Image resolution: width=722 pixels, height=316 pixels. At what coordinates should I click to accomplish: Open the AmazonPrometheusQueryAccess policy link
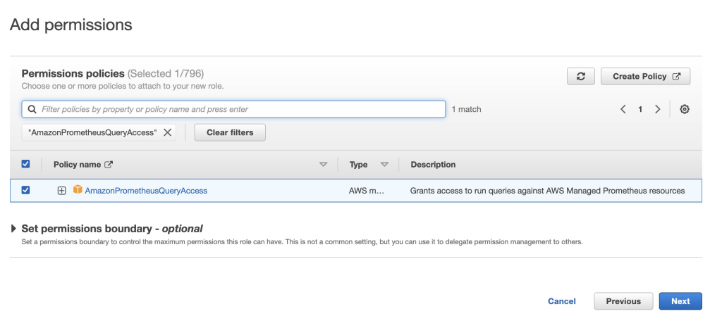pos(146,191)
